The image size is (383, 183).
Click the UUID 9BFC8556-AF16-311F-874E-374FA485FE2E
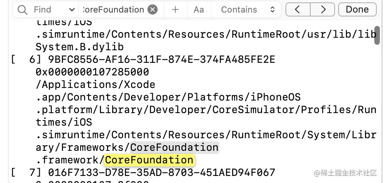coord(161,60)
